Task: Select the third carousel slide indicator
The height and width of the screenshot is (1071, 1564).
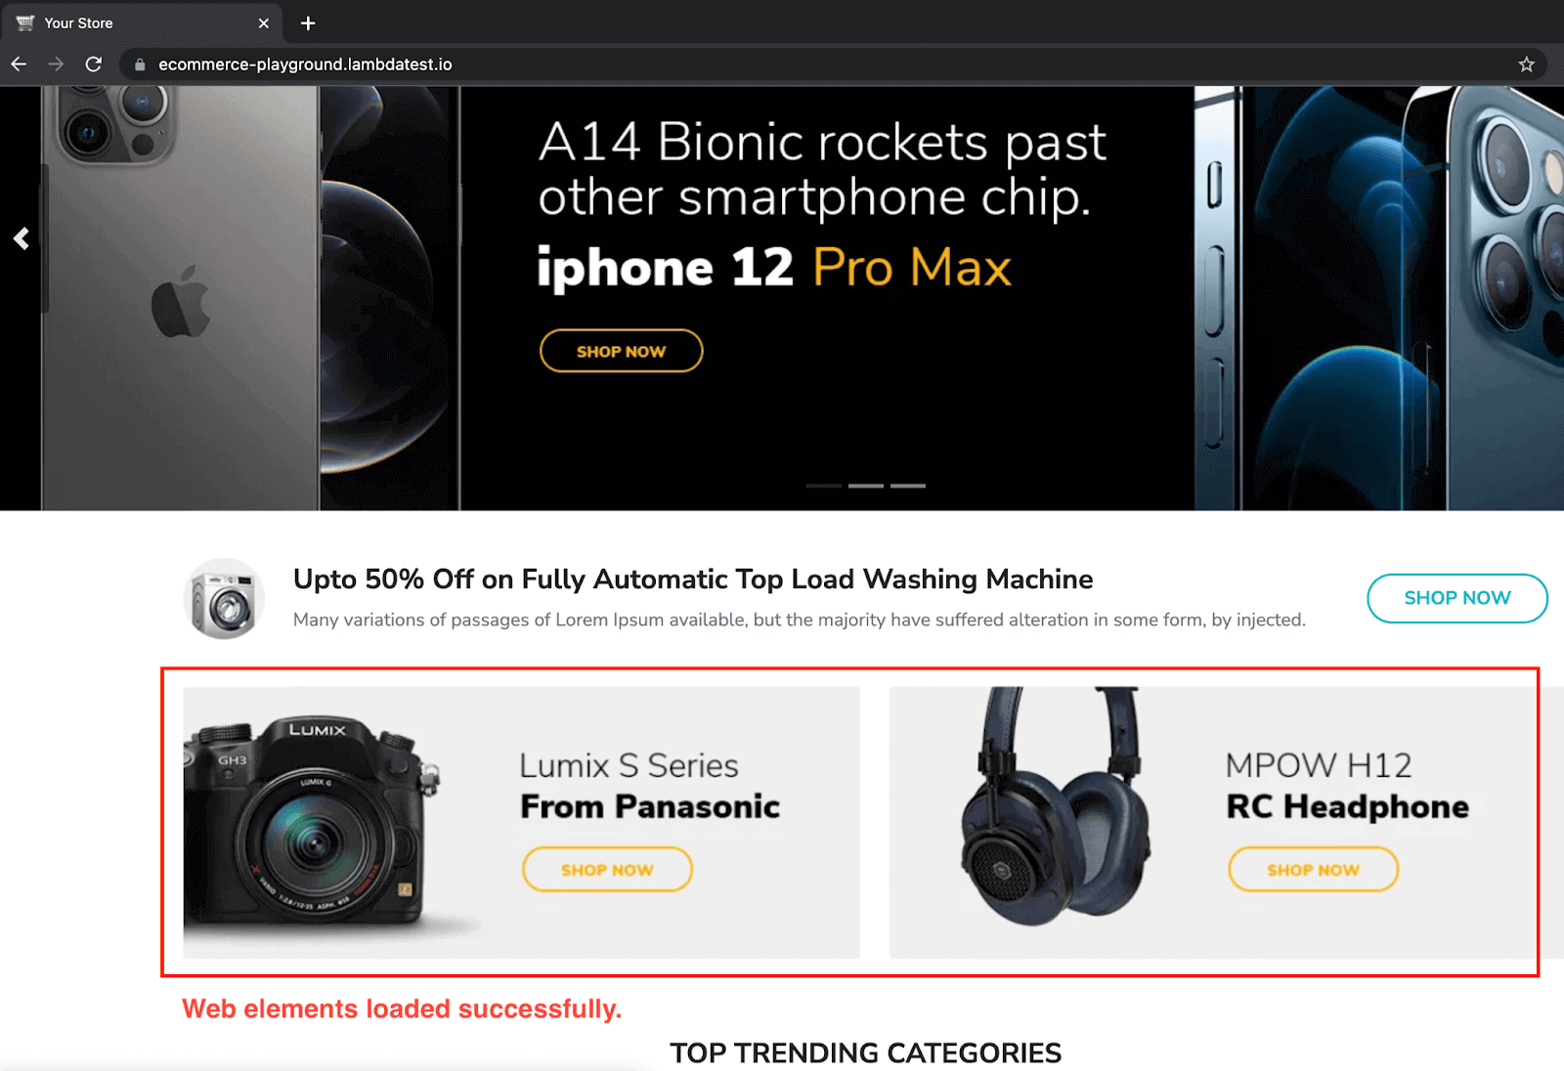Action: click(908, 486)
